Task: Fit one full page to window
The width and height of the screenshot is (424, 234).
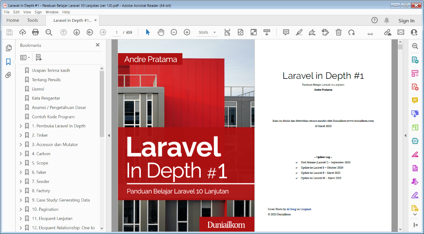Action: [241, 32]
